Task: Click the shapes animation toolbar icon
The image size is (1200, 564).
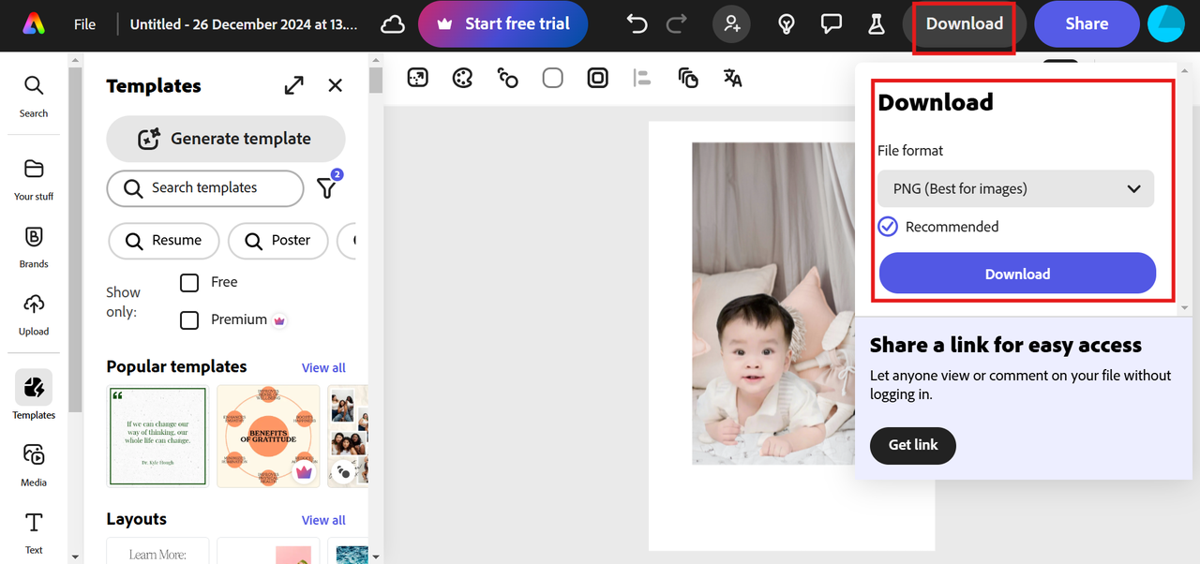Action: coord(508,78)
